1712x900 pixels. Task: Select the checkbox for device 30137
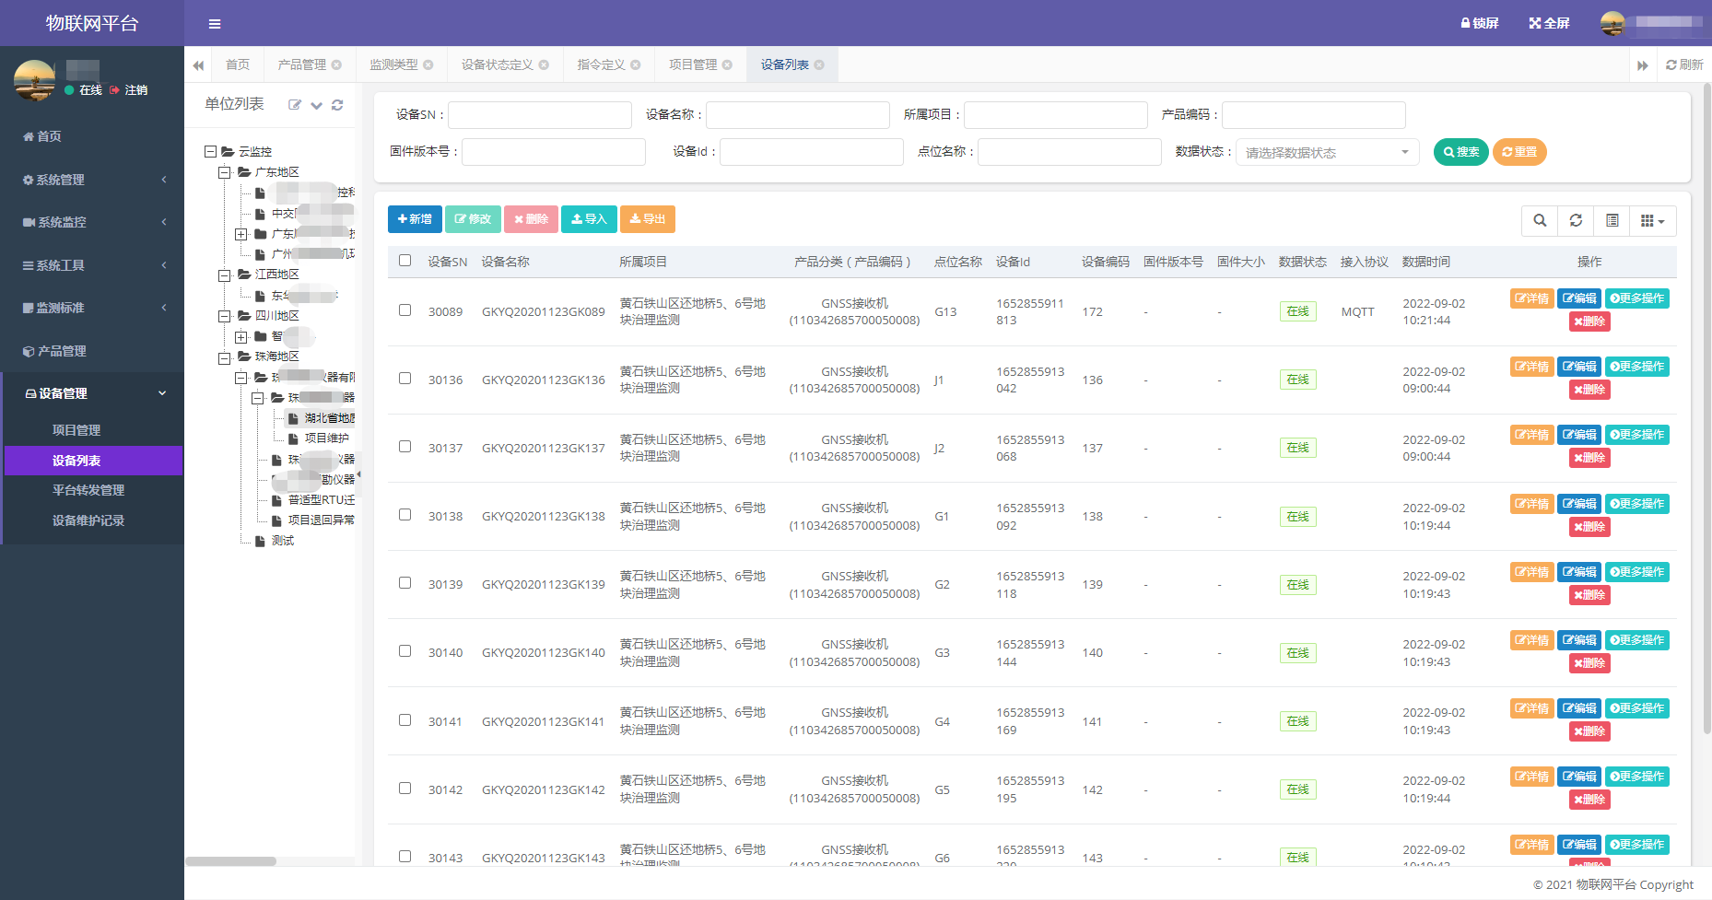pos(405,447)
